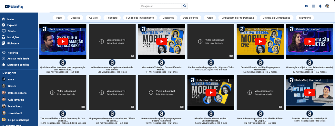Play the Mercado de Trabalho EP05 video
This screenshot has height=126, width=335.
coord(161,41)
